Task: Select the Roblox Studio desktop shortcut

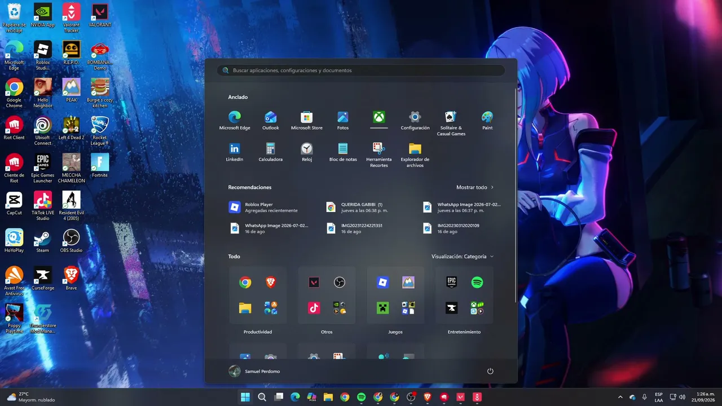Action: [43, 56]
